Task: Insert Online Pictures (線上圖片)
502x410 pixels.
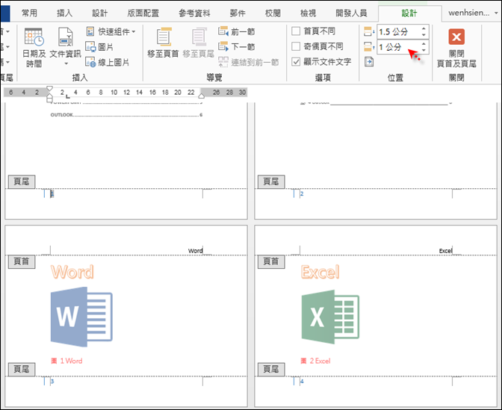Action: (108, 62)
